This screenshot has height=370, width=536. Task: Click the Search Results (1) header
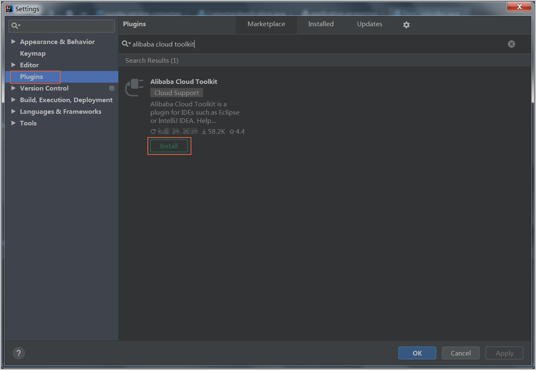[x=152, y=61]
